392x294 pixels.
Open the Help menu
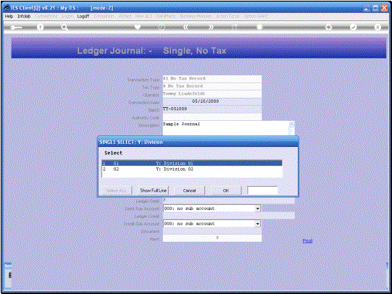(9, 16)
